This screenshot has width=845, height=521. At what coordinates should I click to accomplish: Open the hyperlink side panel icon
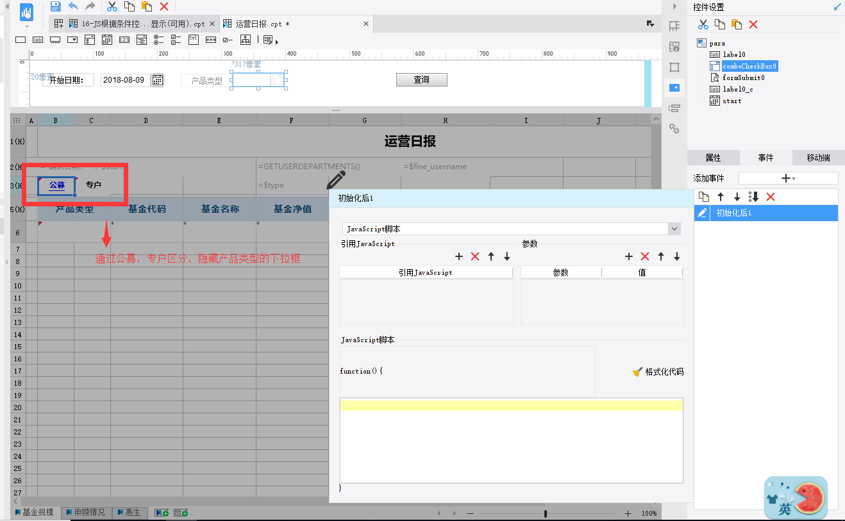[x=674, y=129]
